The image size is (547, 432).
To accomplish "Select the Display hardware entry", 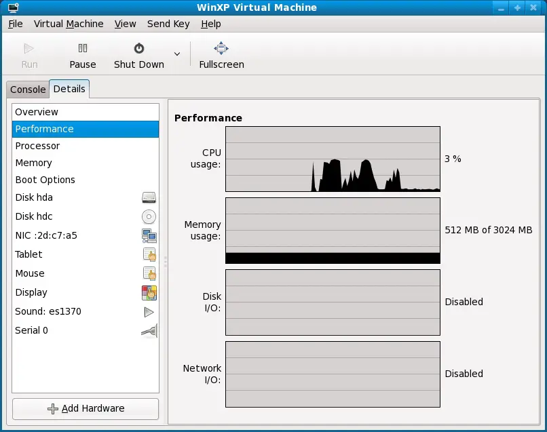I will coord(86,292).
